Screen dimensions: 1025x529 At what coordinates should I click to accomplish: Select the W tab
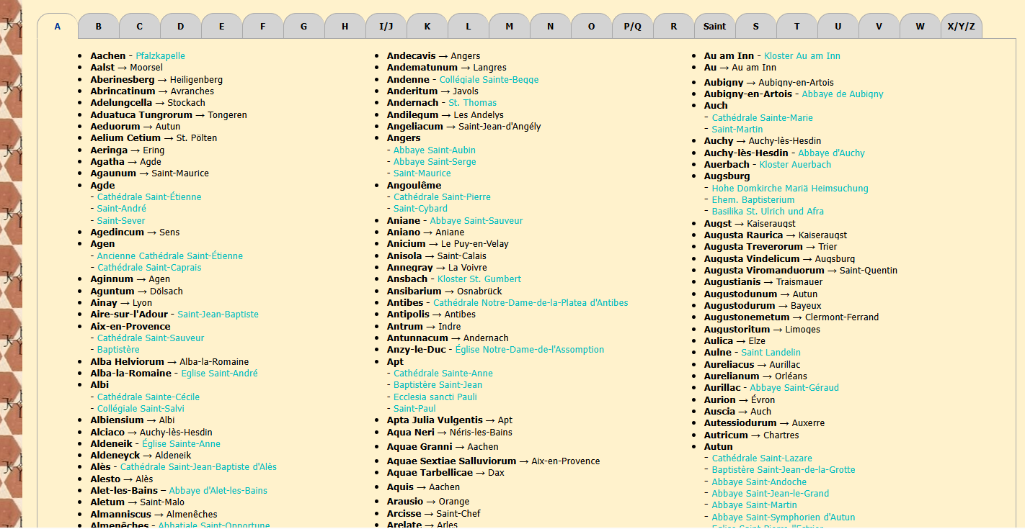pos(920,26)
